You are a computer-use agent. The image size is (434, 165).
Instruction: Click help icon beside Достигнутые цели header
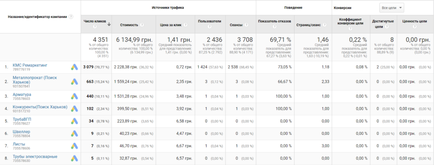[387, 27]
